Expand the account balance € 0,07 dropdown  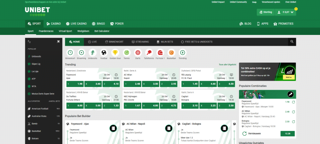(x=285, y=12)
